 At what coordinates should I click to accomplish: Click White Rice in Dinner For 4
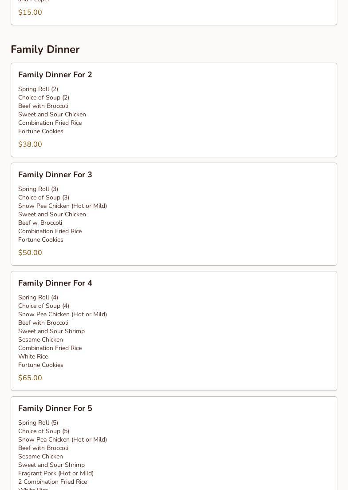pos(33,356)
